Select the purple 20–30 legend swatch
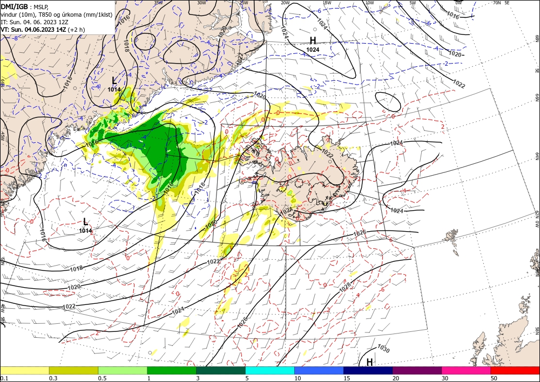The width and height of the screenshot is (540, 382). [417, 370]
